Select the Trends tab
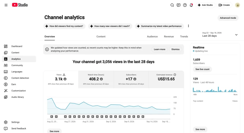This screenshot has width=244, height=133. 184,37
